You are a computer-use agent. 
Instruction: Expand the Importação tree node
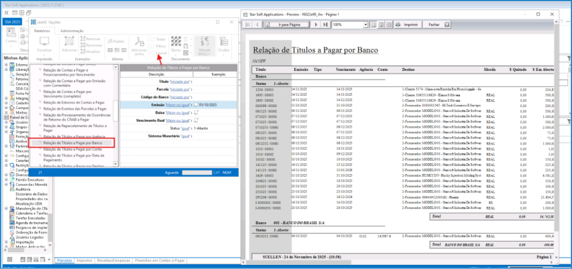point(6,243)
